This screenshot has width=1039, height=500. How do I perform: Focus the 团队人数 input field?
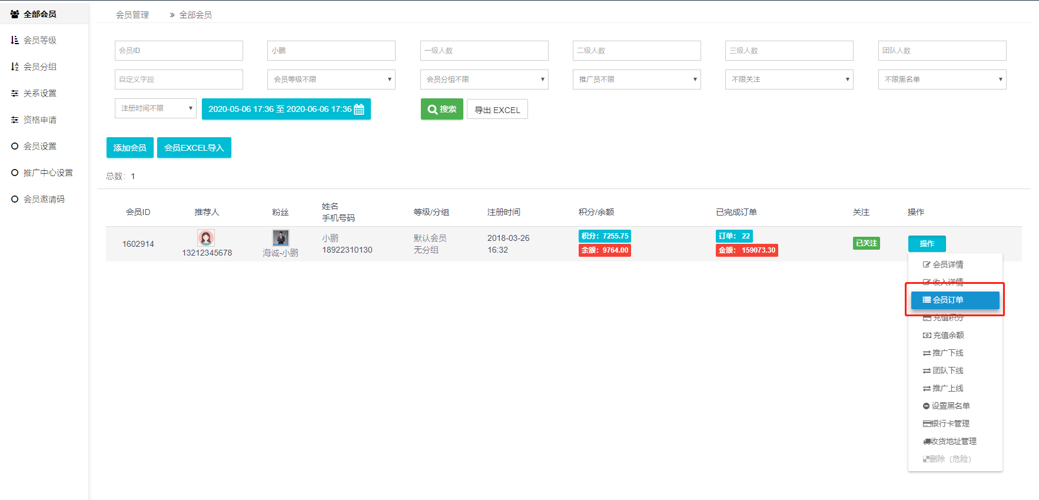[942, 51]
